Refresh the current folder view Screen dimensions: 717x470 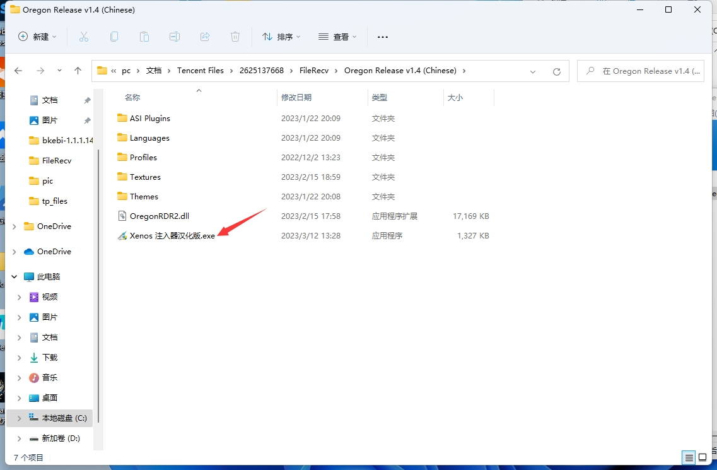tap(556, 71)
